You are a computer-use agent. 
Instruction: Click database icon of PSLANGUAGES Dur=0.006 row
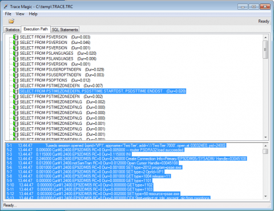coord(15,59)
